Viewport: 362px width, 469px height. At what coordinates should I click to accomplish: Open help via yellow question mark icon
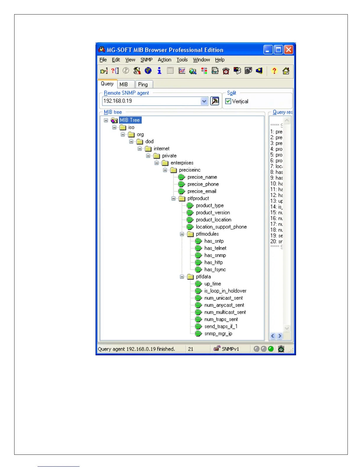274,71
